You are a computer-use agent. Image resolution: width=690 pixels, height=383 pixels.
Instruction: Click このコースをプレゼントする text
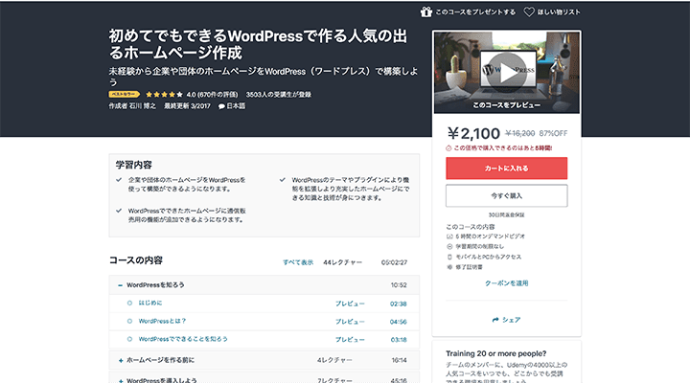[475, 11]
